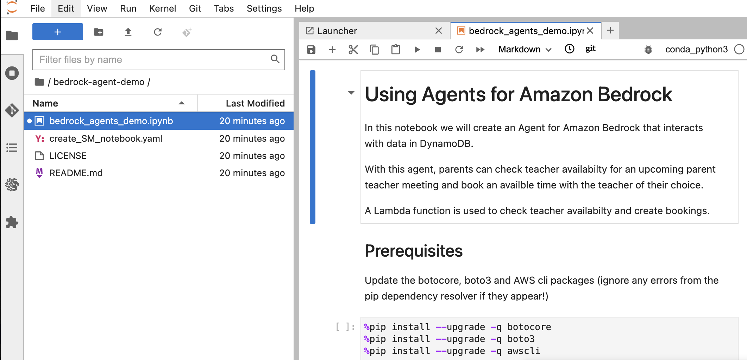Click into the pip install code cell
Image resolution: width=747 pixels, height=360 pixels.
point(549,339)
